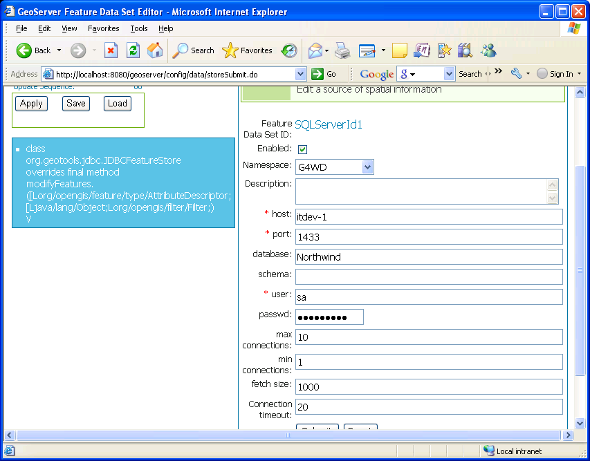Screen dimensions: 590x461
Task: Click the Google logo on the toolbar
Action: [377, 74]
